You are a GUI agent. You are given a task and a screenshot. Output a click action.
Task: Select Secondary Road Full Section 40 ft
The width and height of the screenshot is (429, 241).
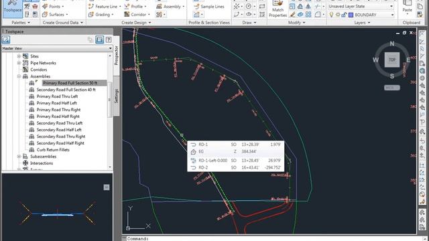[66, 90]
